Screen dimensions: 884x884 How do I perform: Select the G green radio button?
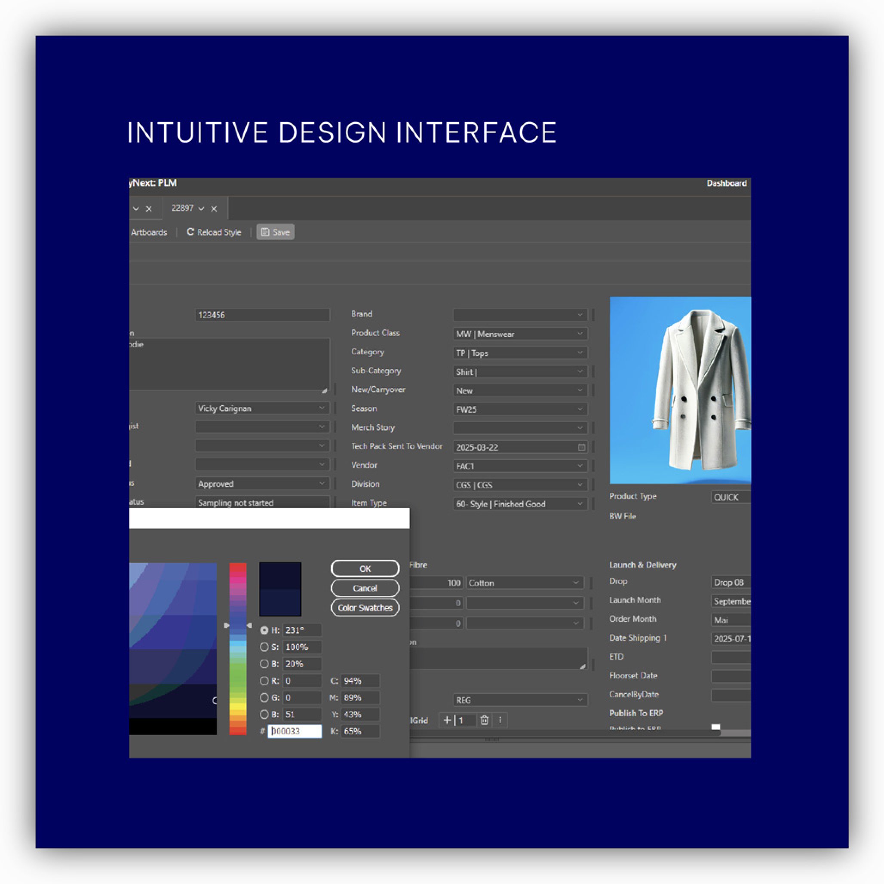(x=264, y=698)
